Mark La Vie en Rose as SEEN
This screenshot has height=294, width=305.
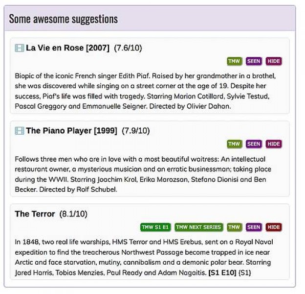pyautogui.click(x=254, y=61)
